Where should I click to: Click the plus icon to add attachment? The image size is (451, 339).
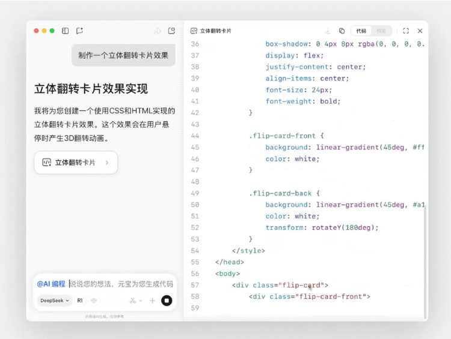pos(152,301)
